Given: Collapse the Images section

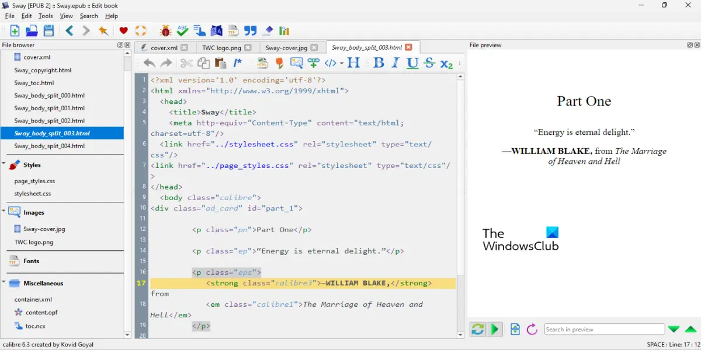Looking at the screenshot, I should click(4, 212).
